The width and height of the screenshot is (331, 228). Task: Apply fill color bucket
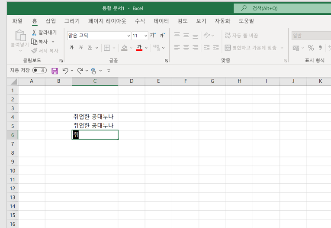[124, 48]
